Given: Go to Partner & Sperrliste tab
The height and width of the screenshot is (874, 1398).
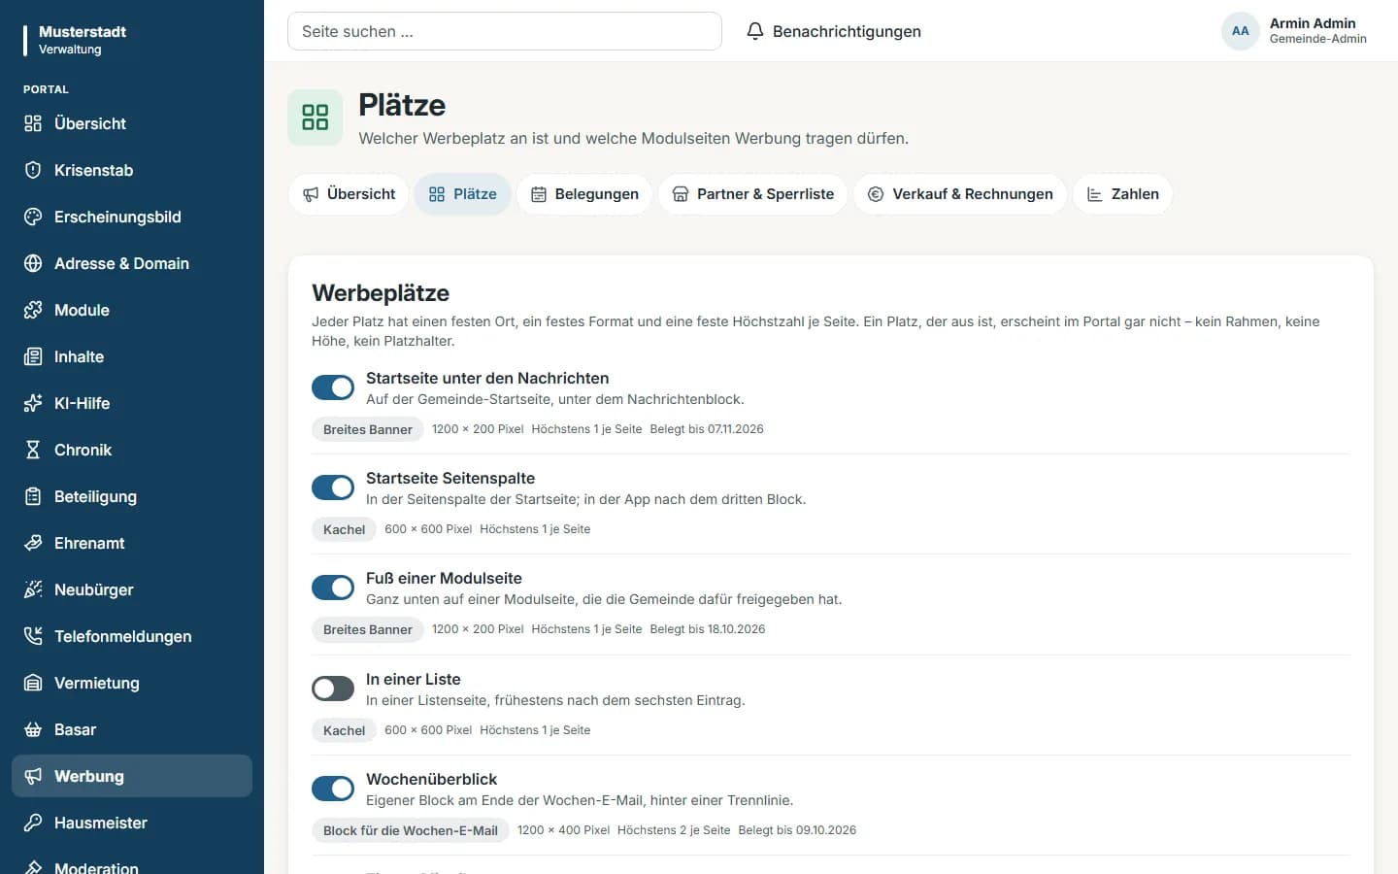Looking at the screenshot, I should [753, 194].
